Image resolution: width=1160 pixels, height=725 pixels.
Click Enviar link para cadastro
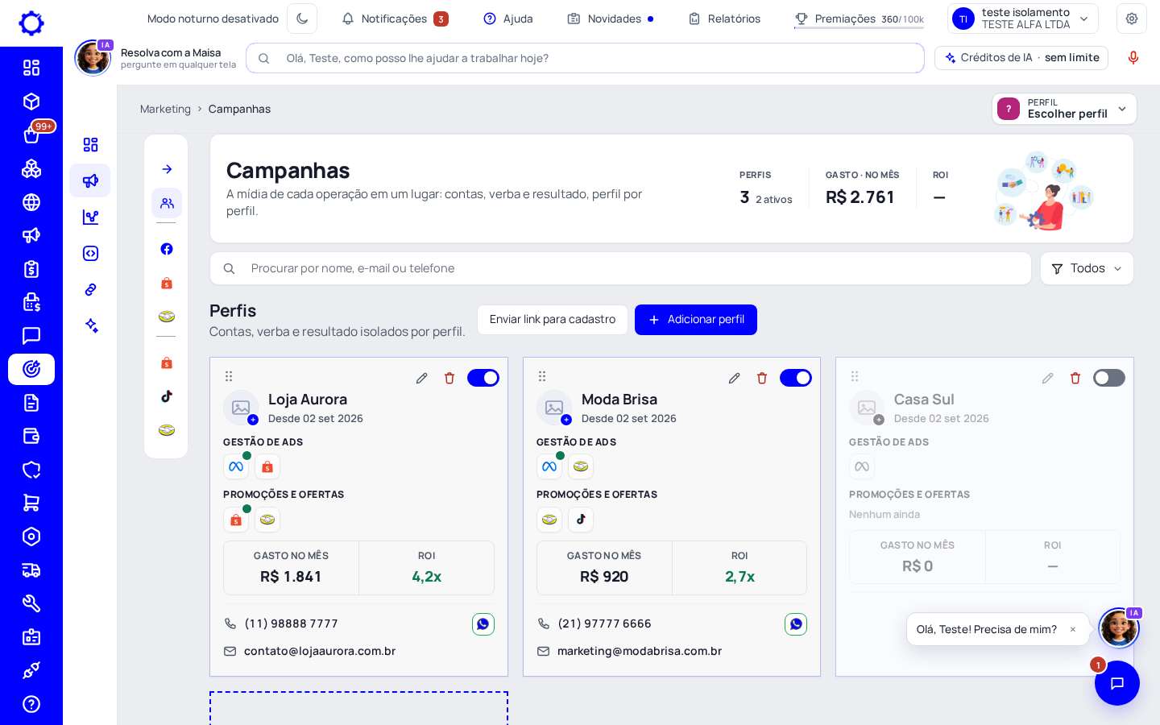pyautogui.click(x=553, y=320)
